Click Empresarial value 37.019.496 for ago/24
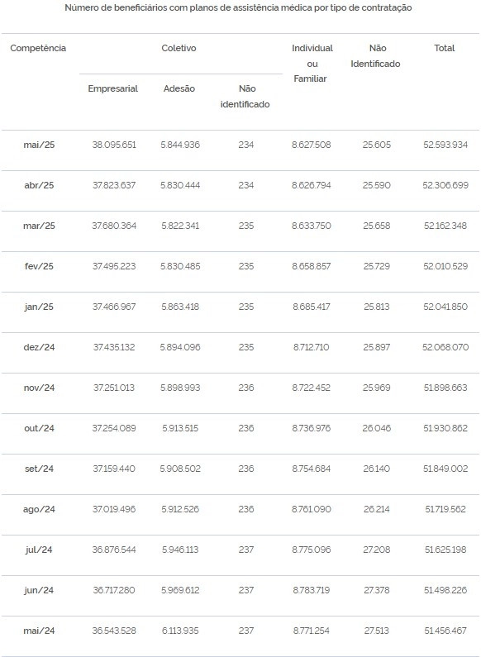Viewport: 481px width, 657px height. tap(114, 510)
